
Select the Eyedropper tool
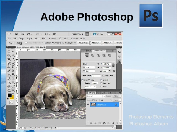(x=13, y=59)
